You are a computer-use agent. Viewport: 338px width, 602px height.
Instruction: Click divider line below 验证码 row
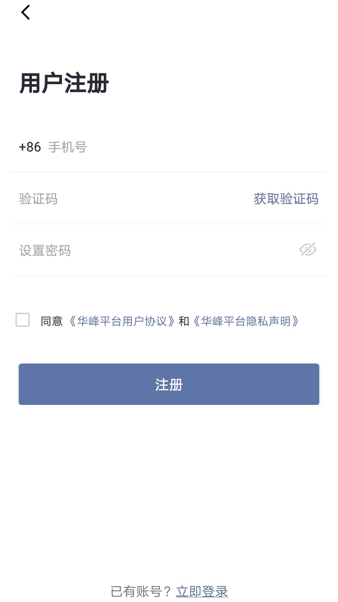click(x=169, y=224)
